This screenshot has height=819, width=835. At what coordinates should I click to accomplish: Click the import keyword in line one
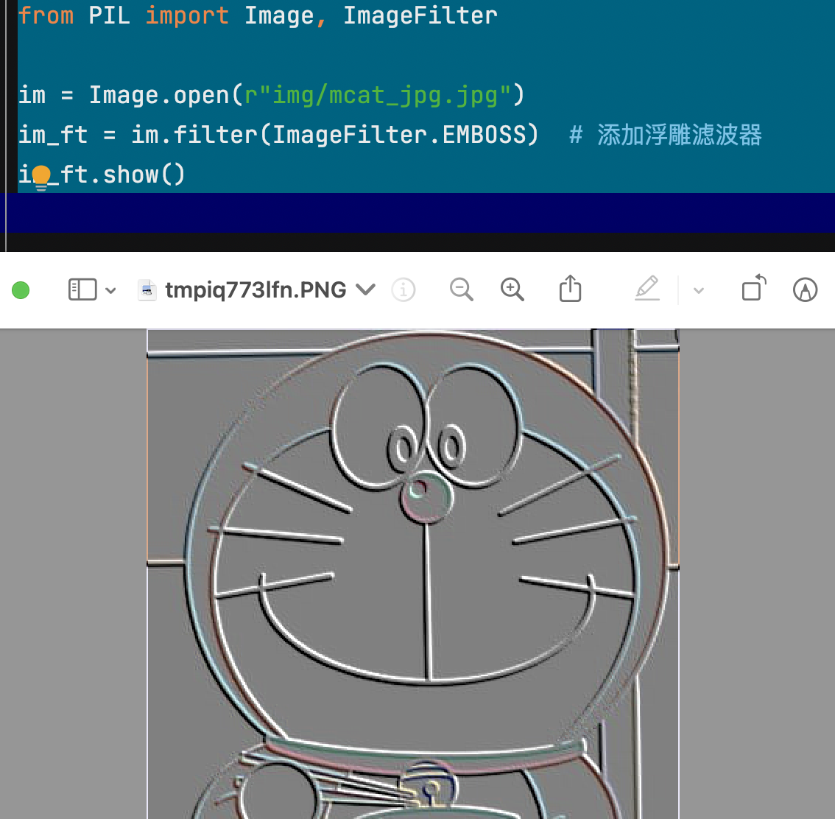187,15
